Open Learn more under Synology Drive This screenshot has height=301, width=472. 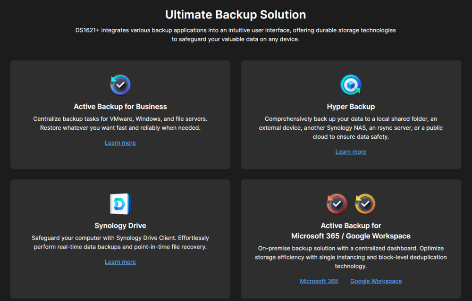(x=120, y=262)
